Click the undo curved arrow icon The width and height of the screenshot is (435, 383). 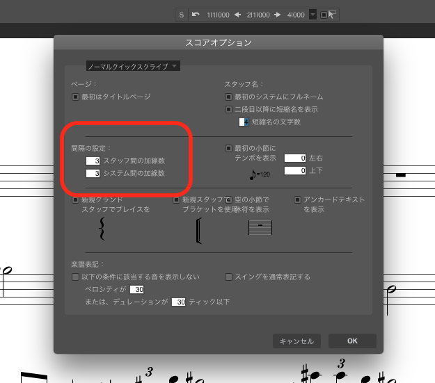(196, 15)
